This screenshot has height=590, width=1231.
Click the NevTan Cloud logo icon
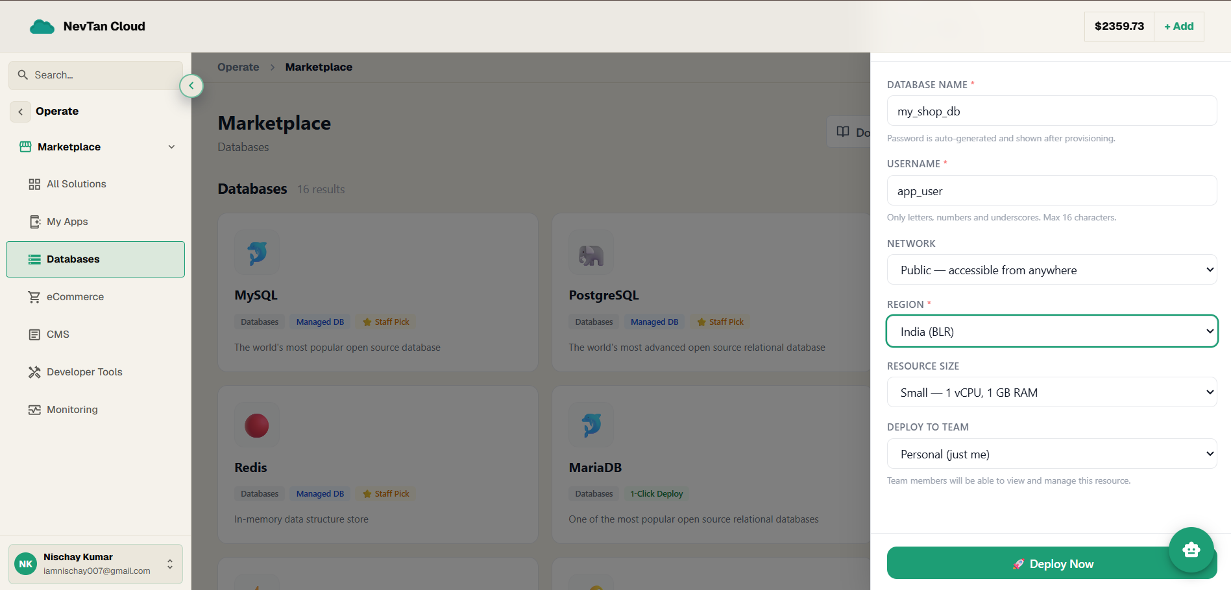click(x=42, y=27)
